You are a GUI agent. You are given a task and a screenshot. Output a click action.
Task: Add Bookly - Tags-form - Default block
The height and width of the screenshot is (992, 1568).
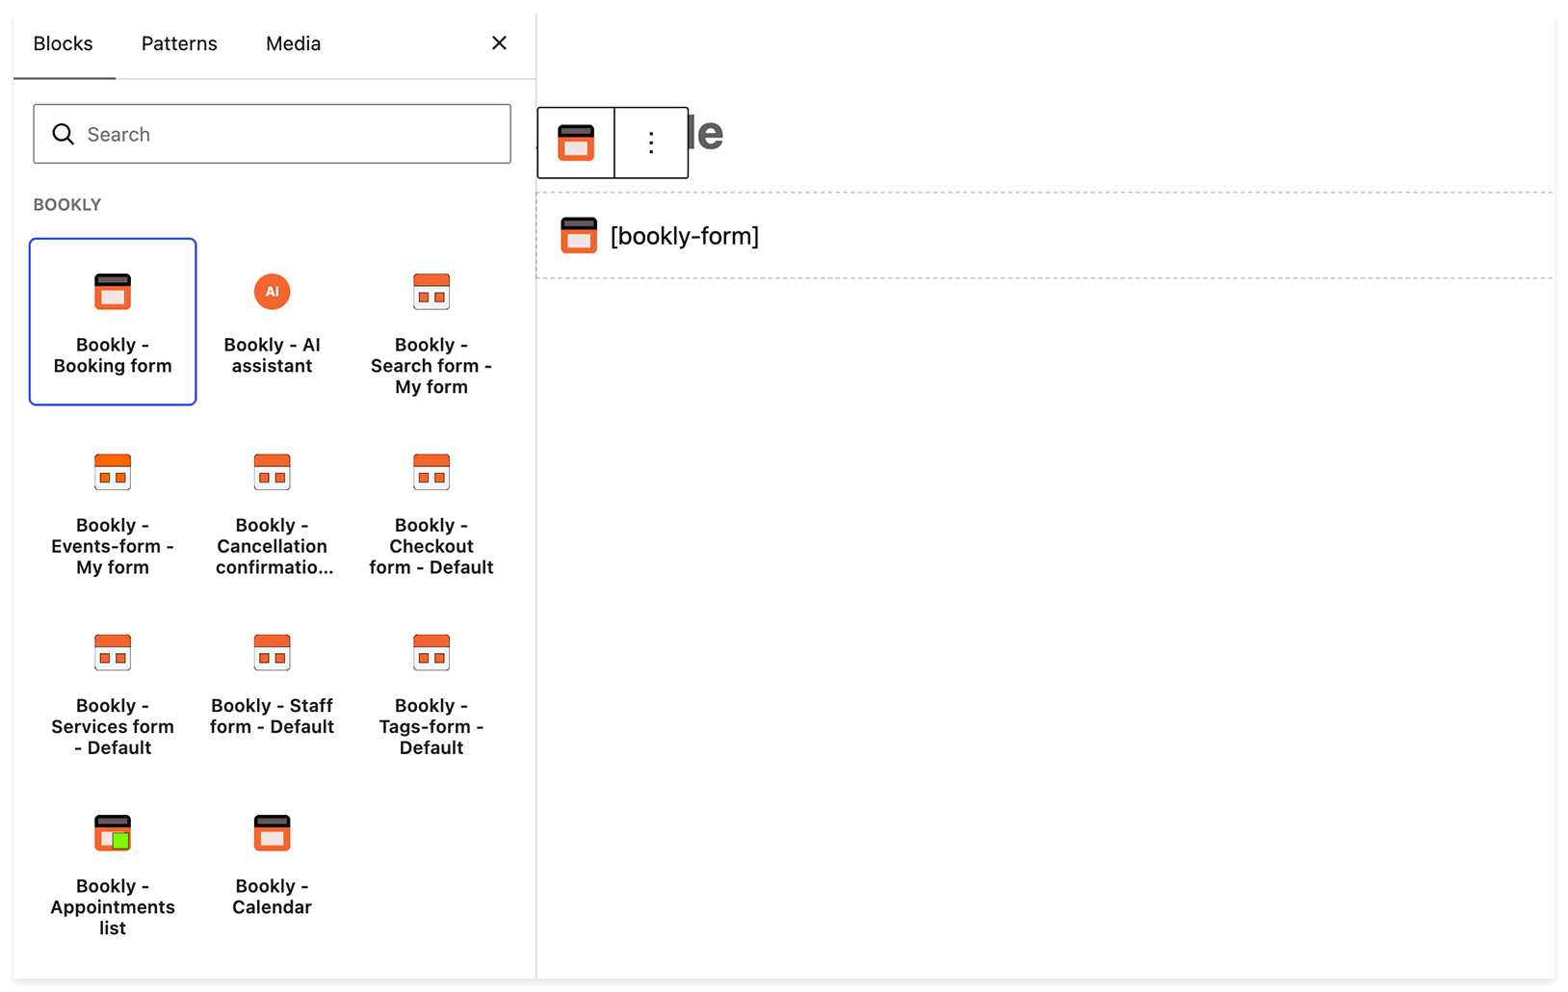point(431,693)
